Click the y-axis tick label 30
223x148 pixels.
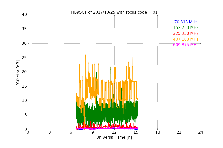(x=24, y=43)
